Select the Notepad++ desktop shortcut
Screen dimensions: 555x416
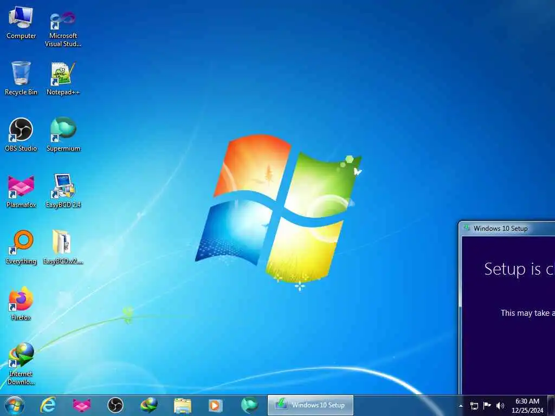[x=63, y=79]
